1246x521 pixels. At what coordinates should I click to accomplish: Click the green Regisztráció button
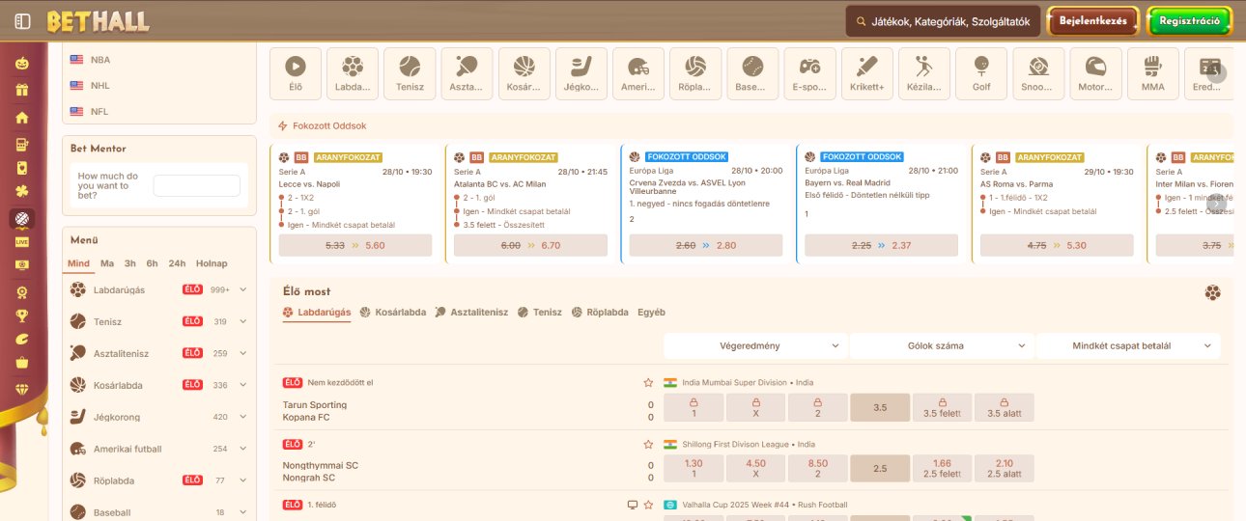click(1189, 21)
